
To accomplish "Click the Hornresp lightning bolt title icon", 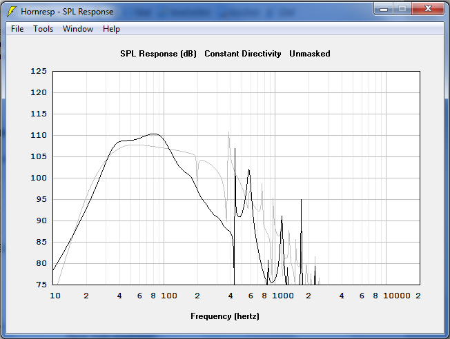I will [12, 12].
